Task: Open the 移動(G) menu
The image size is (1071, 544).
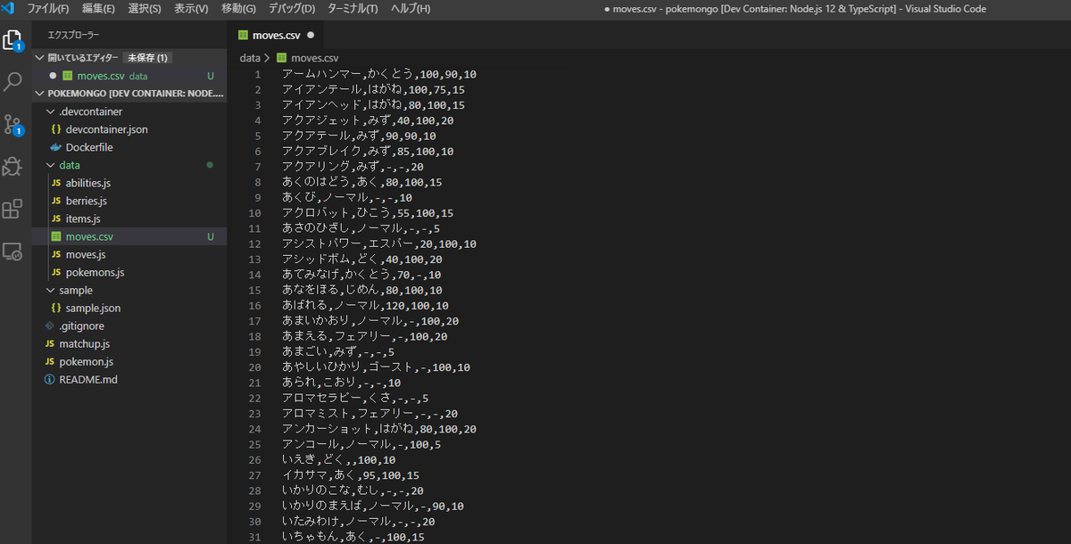Action: point(238,8)
